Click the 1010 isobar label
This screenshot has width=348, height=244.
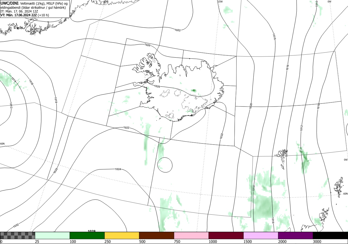pyautogui.click(x=318, y=106)
